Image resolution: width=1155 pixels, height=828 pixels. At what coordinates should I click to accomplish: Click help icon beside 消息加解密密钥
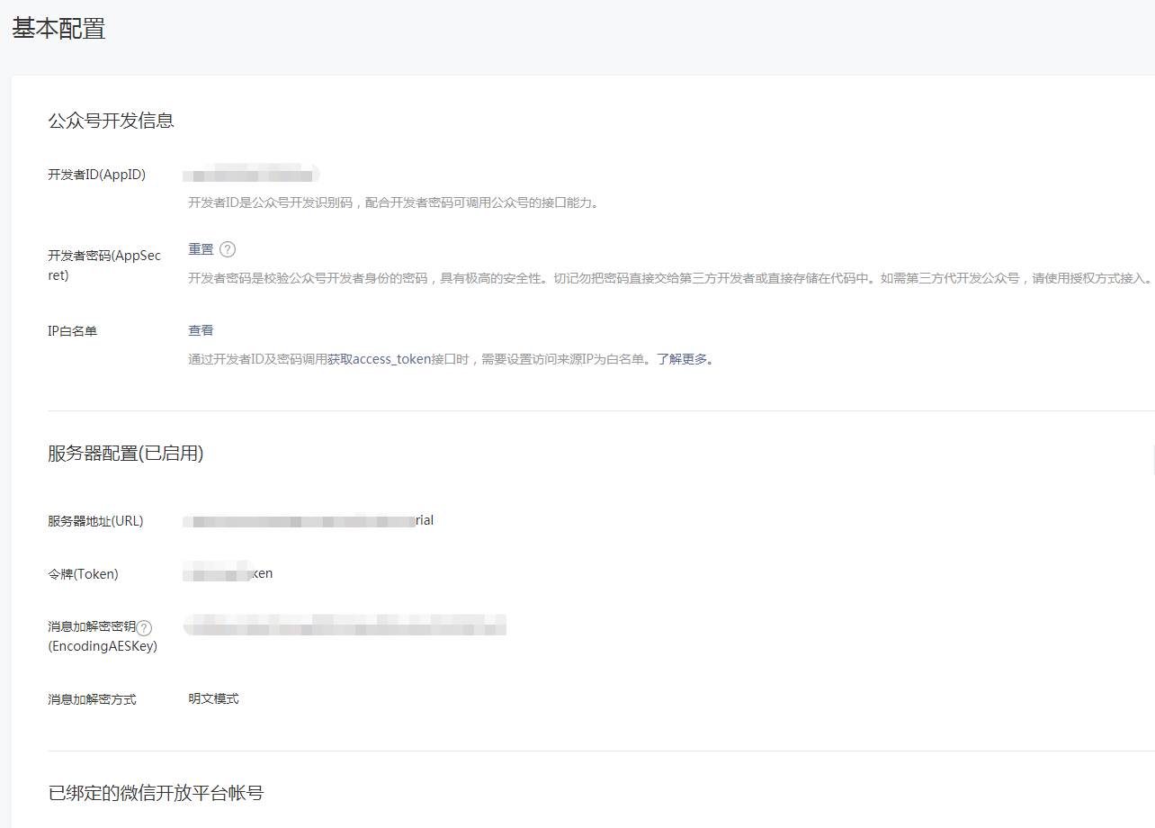tap(144, 628)
